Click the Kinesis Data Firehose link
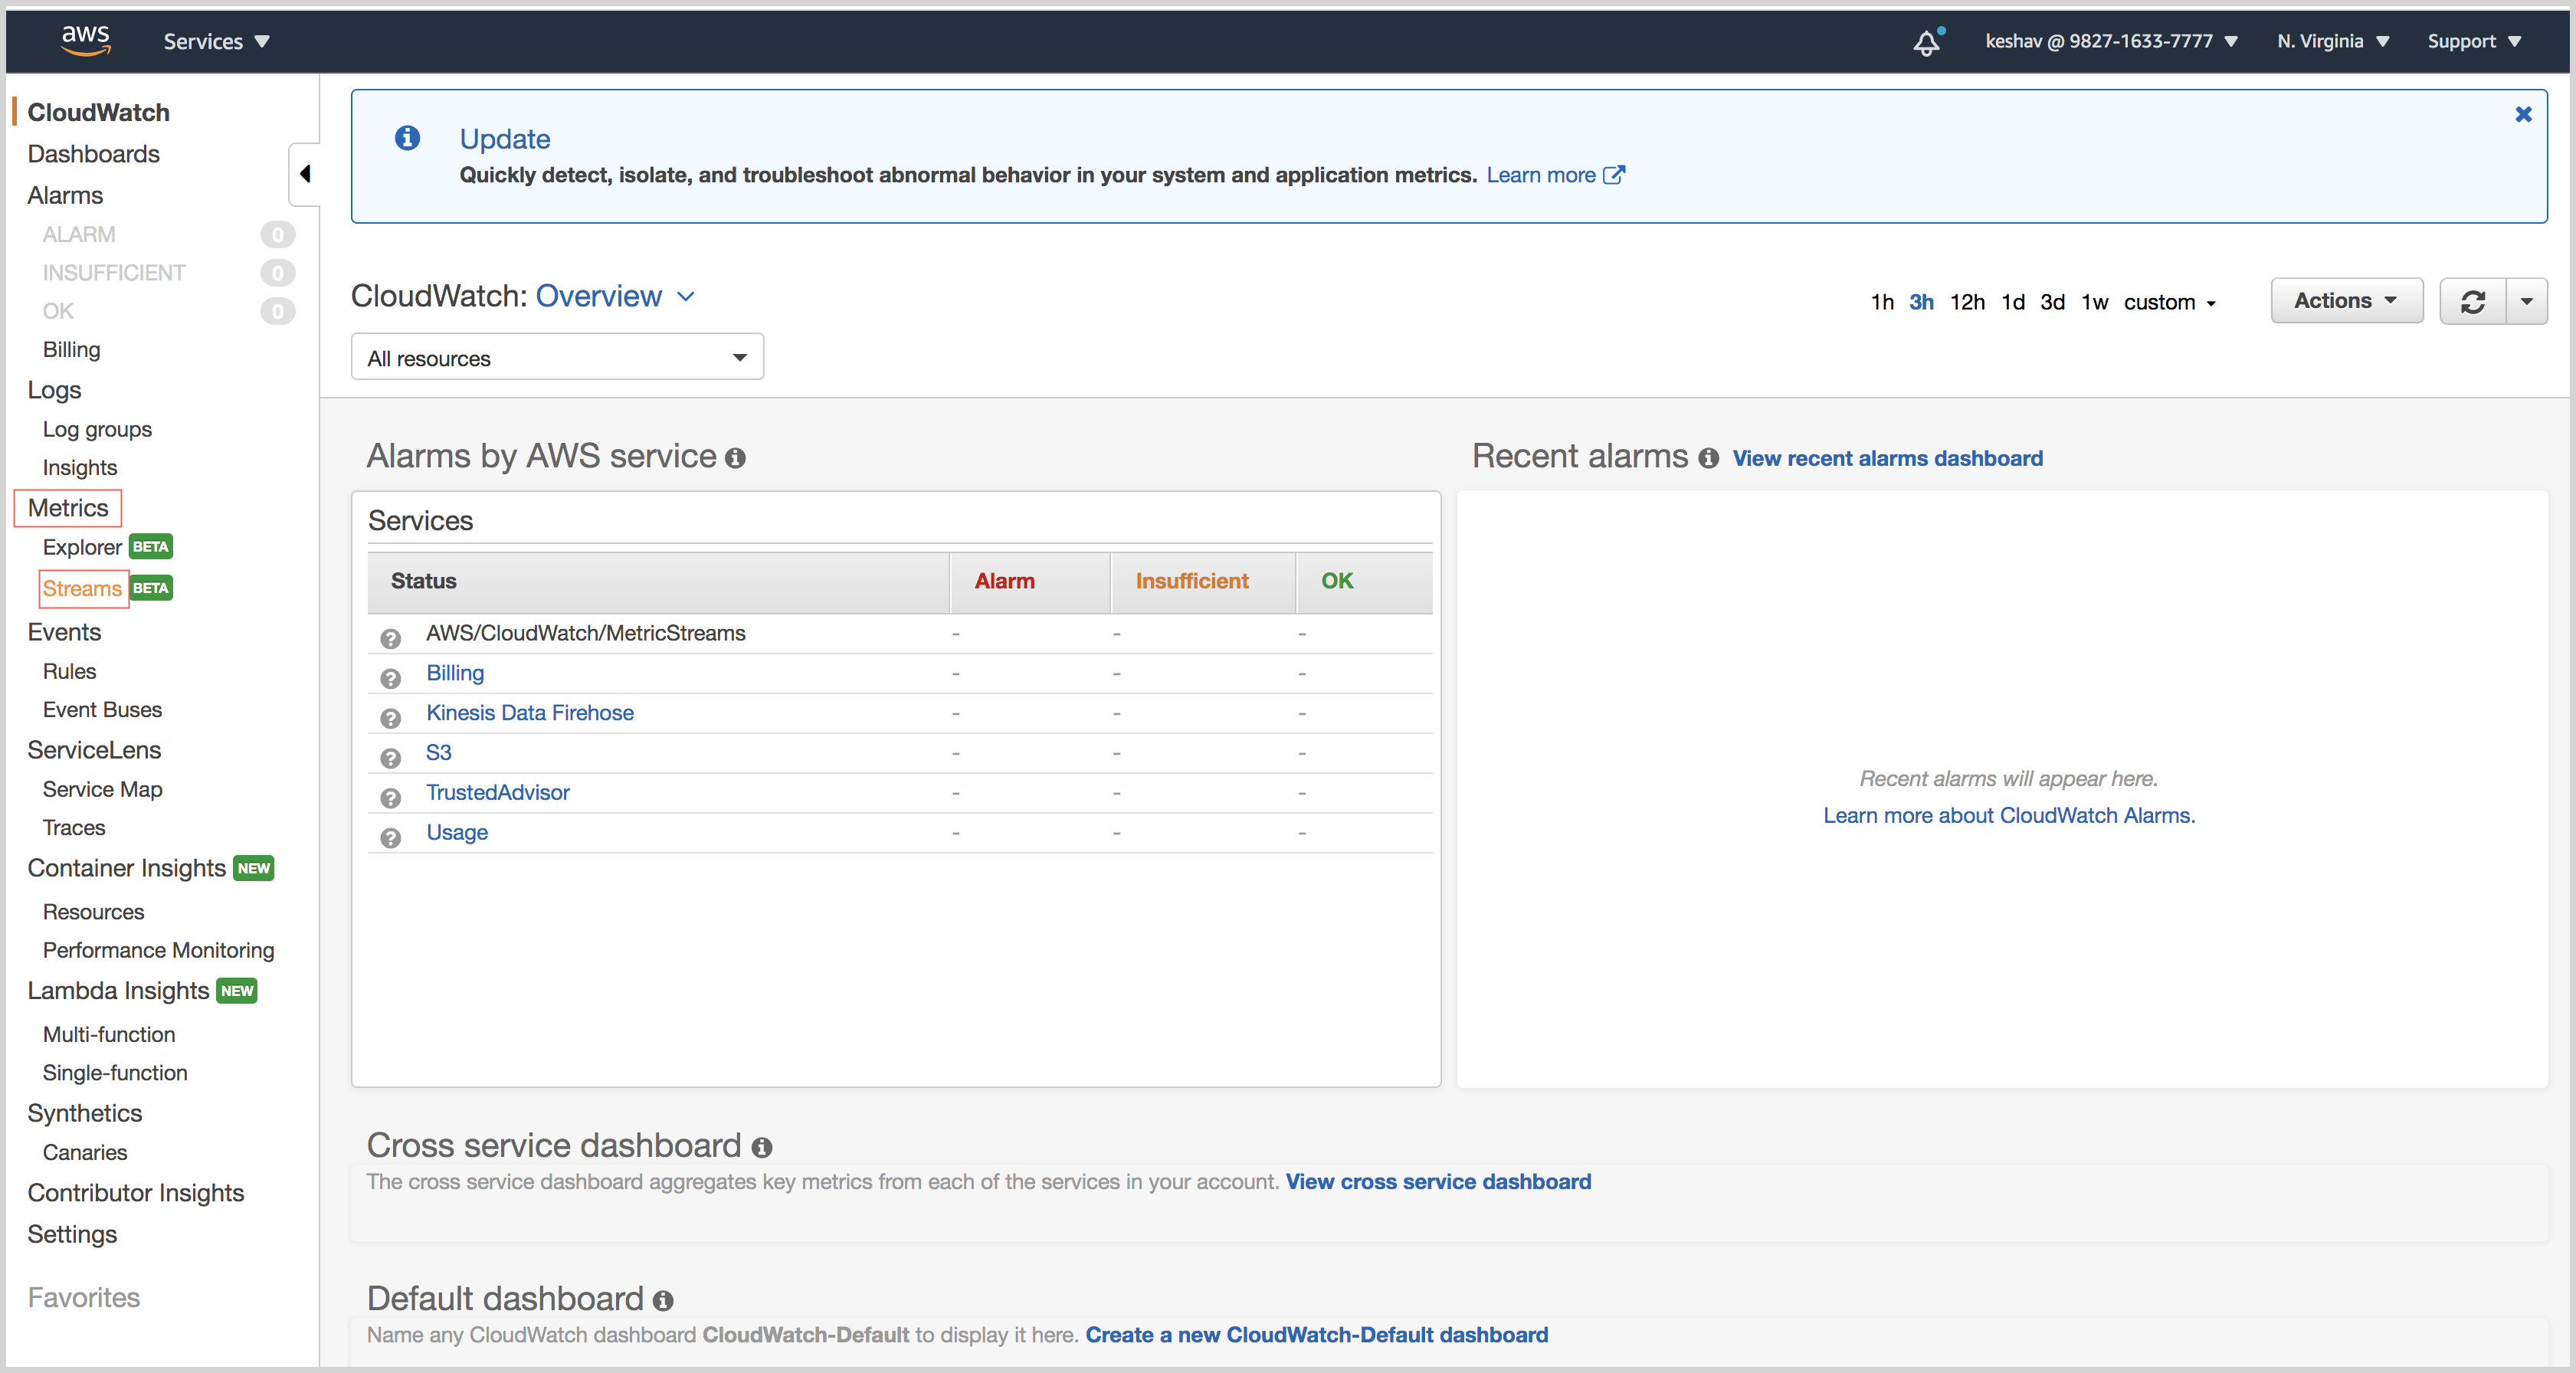This screenshot has height=1373, width=2576. pyautogui.click(x=530, y=713)
